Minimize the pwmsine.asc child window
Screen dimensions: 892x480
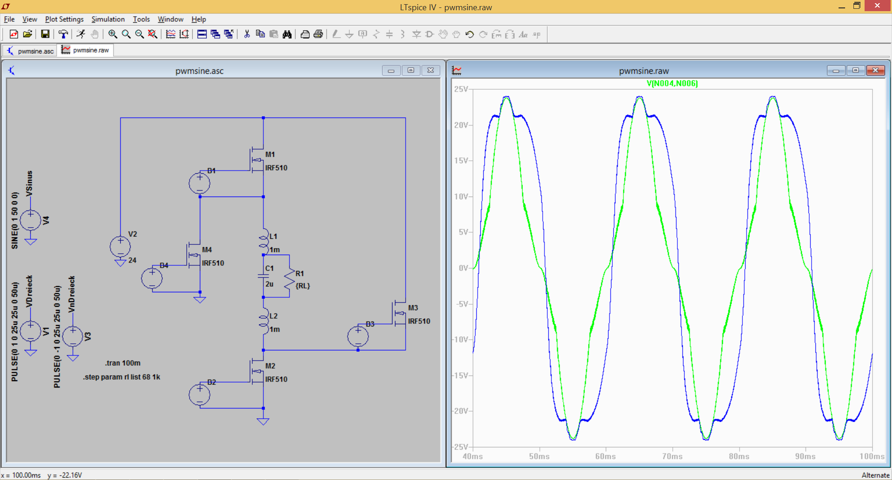tap(391, 71)
